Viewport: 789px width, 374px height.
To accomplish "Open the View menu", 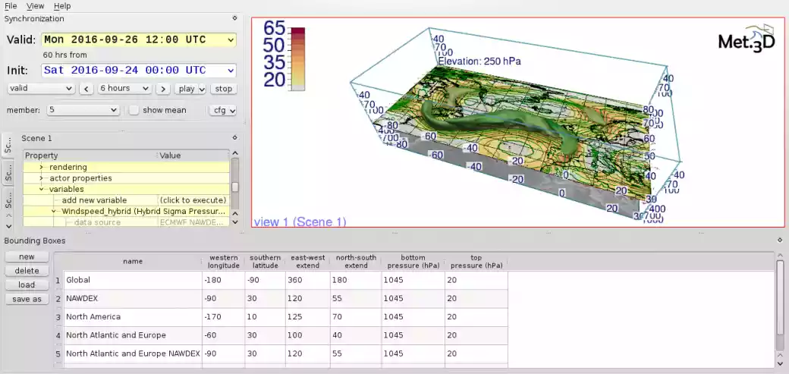I will pyautogui.click(x=35, y=6).
